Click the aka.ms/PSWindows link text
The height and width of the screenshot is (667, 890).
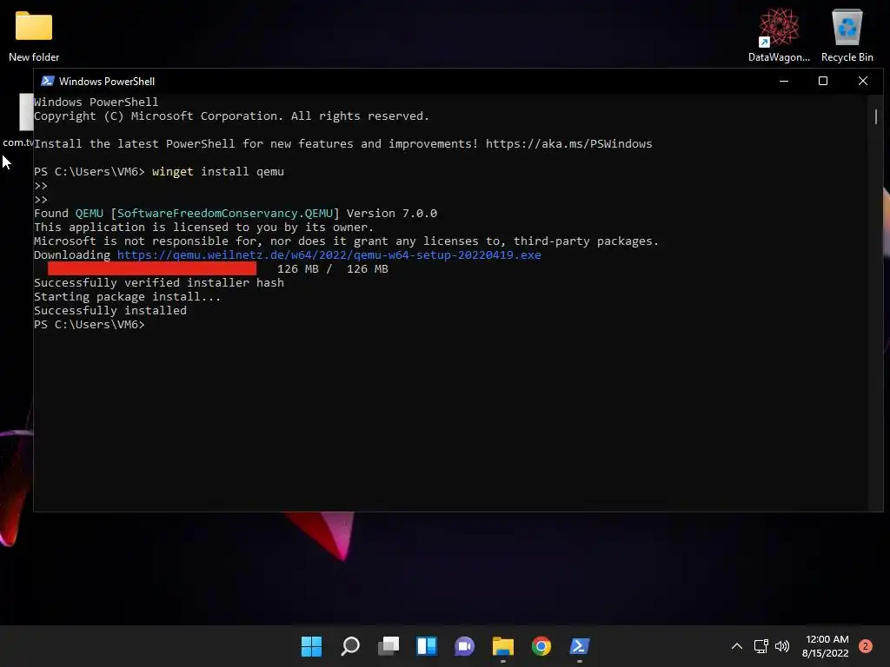pyautogui.click(x=568, y=144)
